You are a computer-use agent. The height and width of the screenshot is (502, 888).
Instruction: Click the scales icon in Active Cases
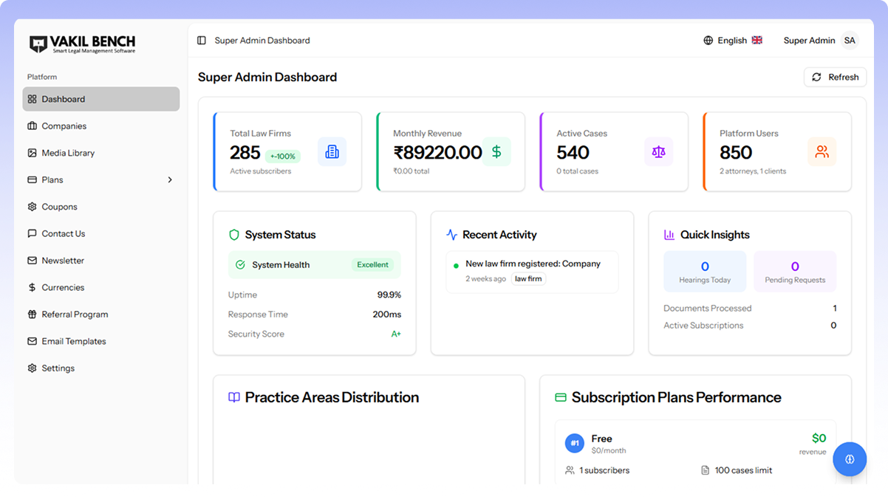point(658,152)
